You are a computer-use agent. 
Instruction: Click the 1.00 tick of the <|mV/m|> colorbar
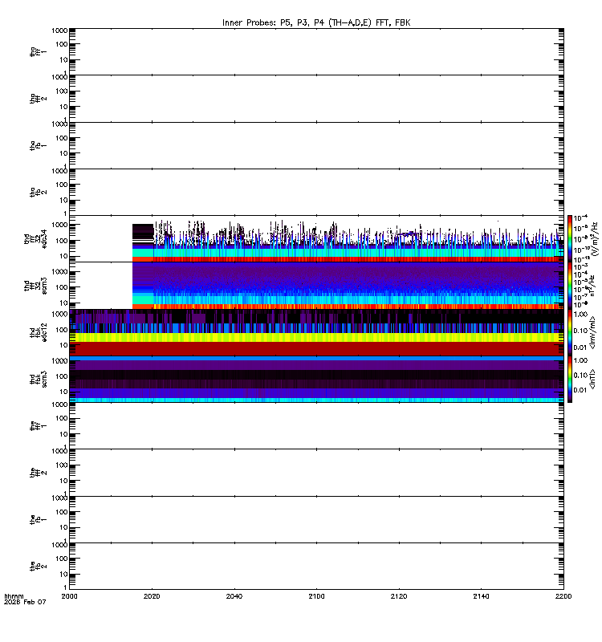[x=580, y=315]
